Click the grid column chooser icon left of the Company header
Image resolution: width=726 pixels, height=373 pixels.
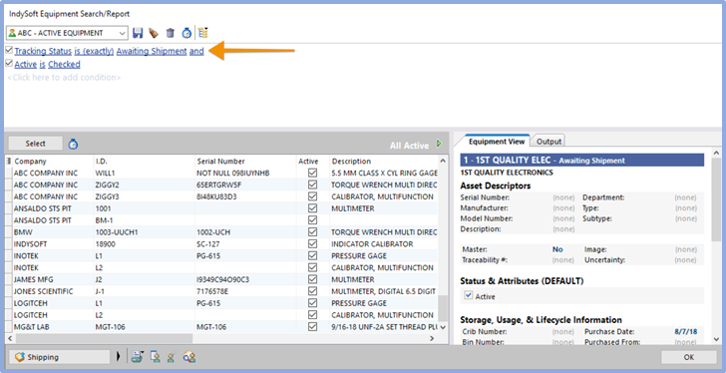8,161
